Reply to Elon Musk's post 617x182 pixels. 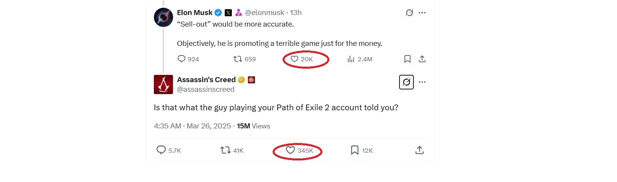coord(181,59)
